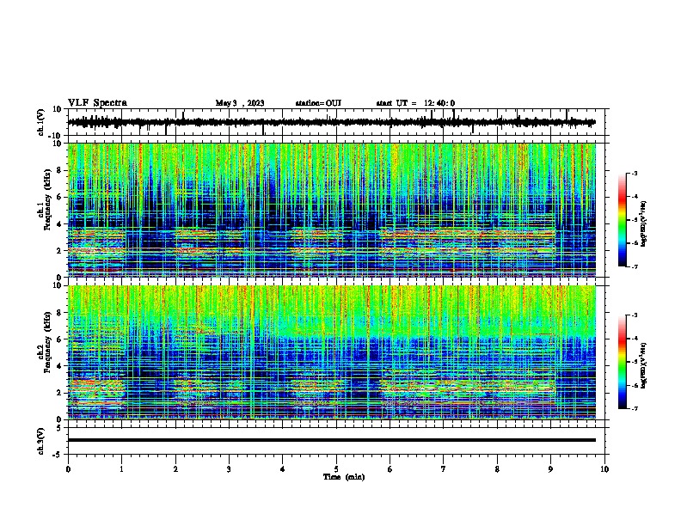The height and width of the screenshot is (526, 681).
Task: Click the "Time (min)" axis title
Action: pos(344,477)
